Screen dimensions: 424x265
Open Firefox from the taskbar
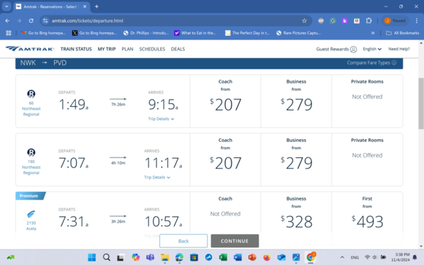[267, 258]
